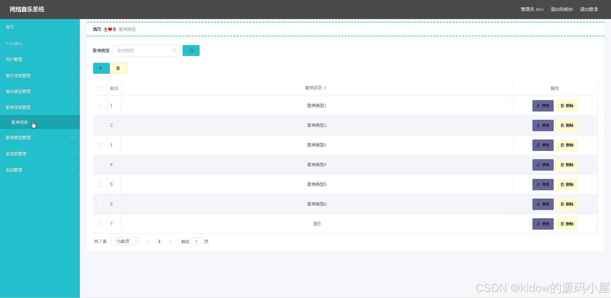Screen dimensions: 611x298
Task: Expand 歌单类型管理 sidebar menu
Action: (x=40, y=138)
